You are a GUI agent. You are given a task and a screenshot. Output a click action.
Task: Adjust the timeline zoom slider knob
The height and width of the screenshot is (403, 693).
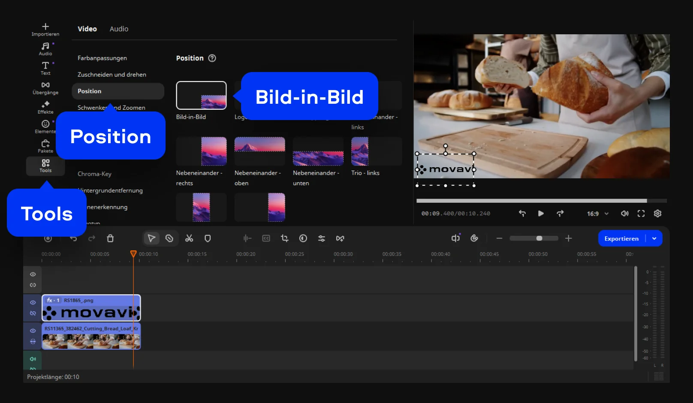(539, 238)
